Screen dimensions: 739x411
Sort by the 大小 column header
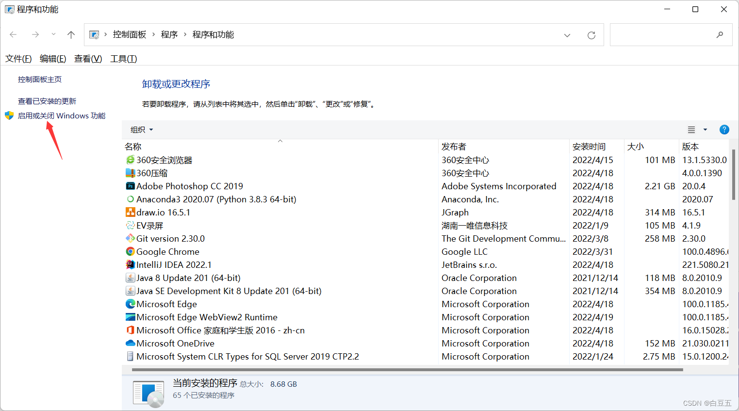tap(651, 146)
